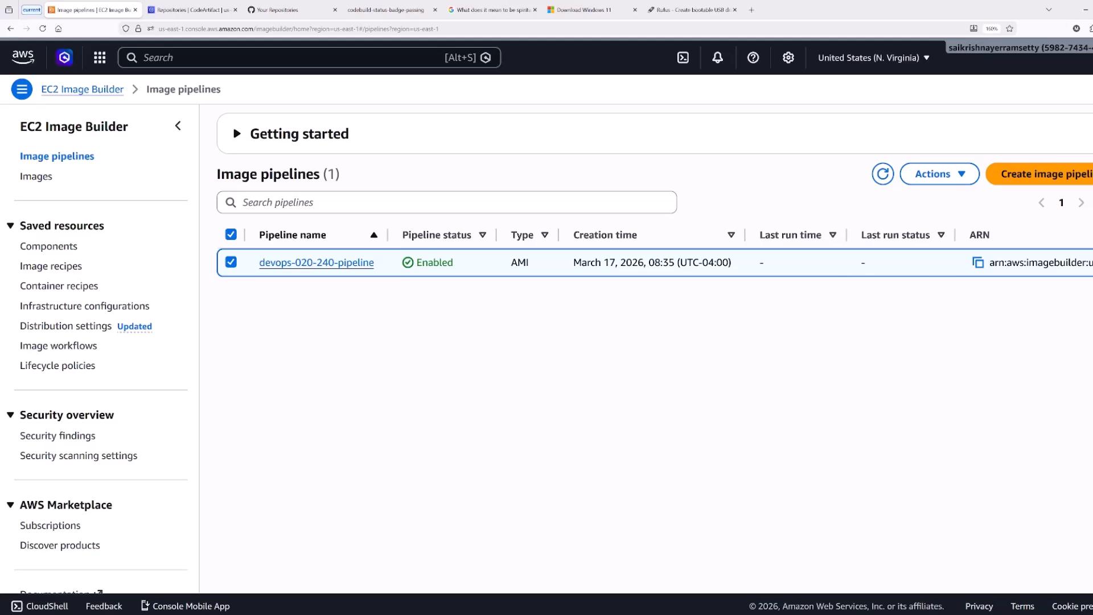Switch to the Repositories CodeArtifact browser tab
1093x615 pixels.
tap(192, 10)
